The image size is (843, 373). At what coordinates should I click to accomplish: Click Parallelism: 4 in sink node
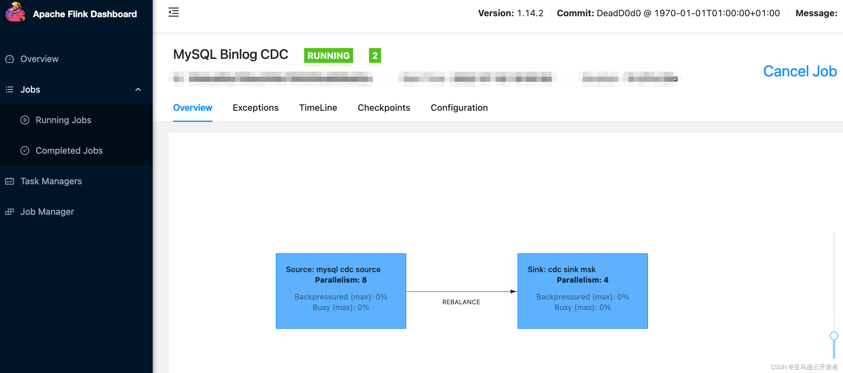pos(582,280)
